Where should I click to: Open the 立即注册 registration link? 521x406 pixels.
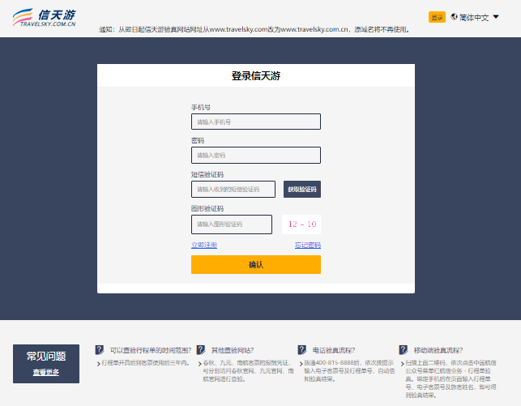point(204,246)
